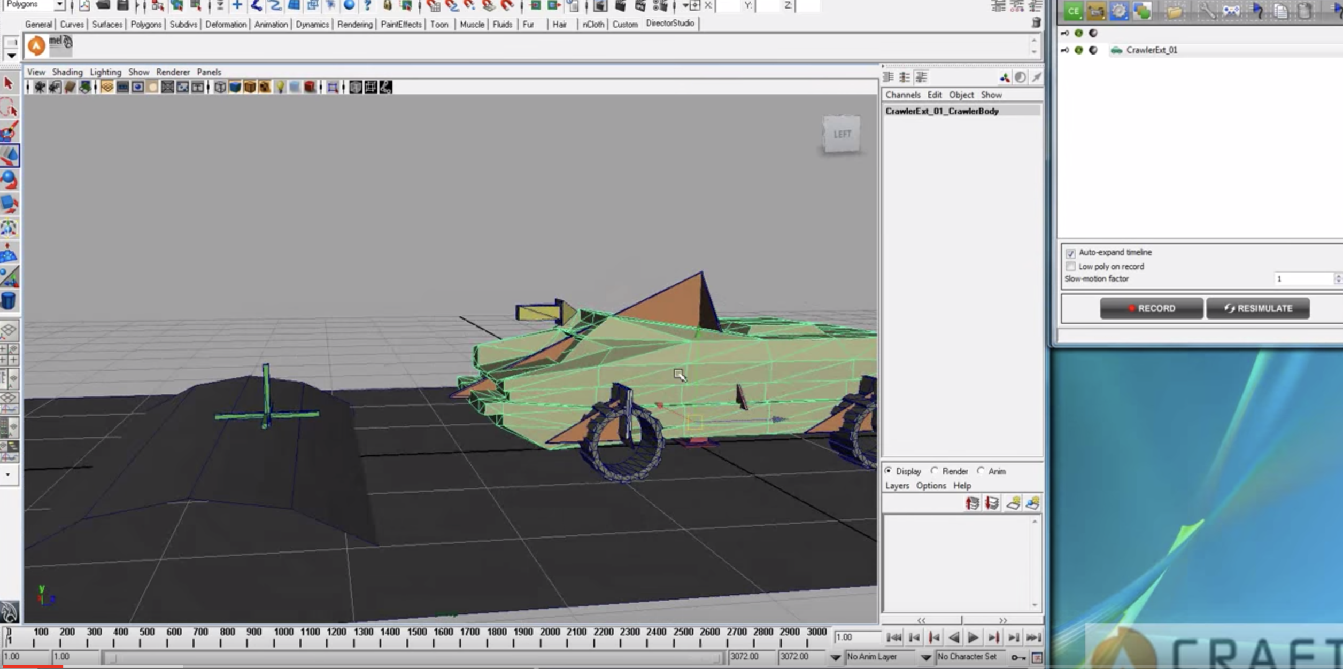Image resolution: width=1343 pixels, height=669 pixels.
Task: Click the play forward playback control
Action: [973, 637]
